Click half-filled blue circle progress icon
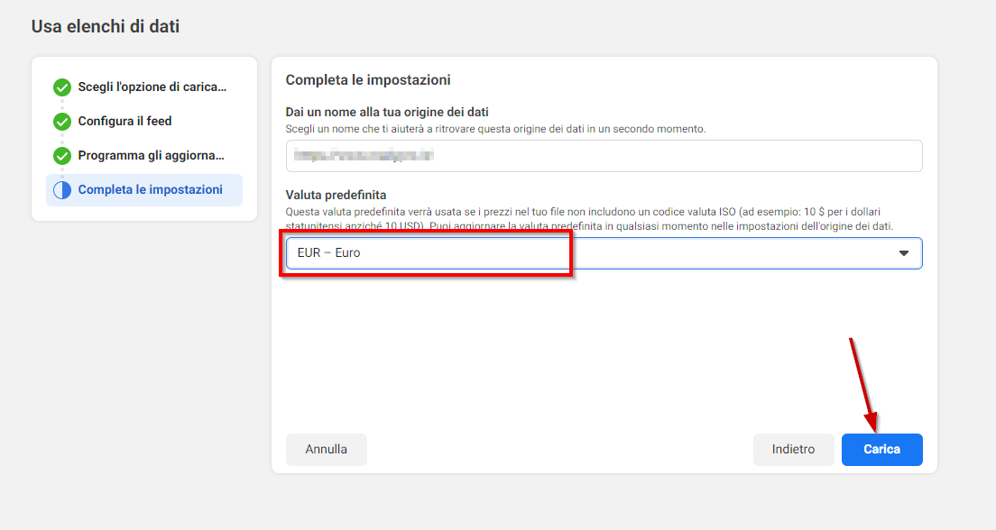This screenshot has width=996, height=530. [62, 190]
